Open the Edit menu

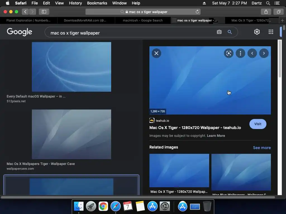click(x=46, y=3)
